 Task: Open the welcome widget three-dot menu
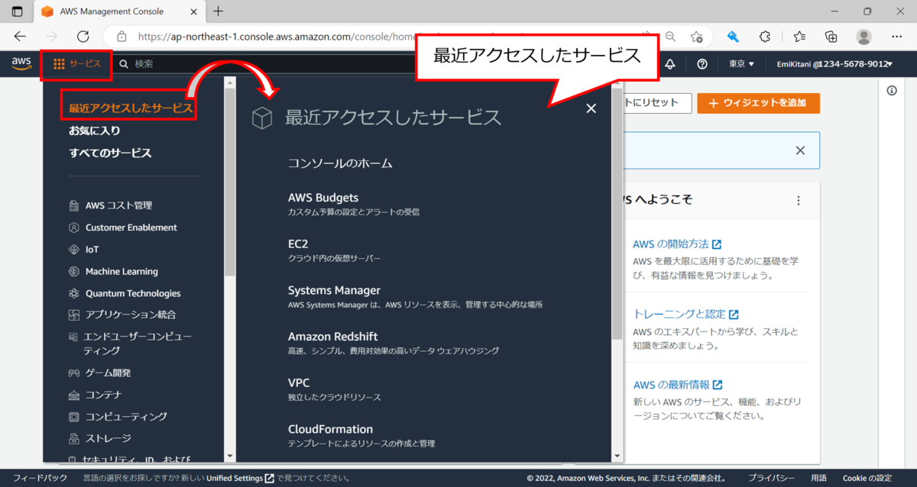coord(799,201)
